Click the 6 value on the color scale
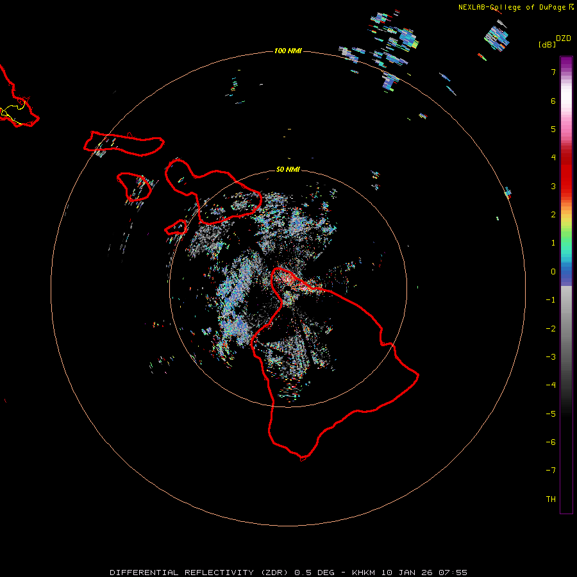 point(553,101)
